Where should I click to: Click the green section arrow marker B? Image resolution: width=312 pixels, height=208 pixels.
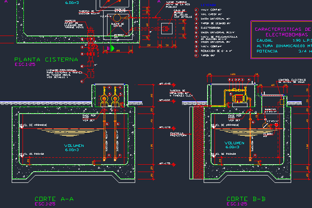tap(112, 48)
